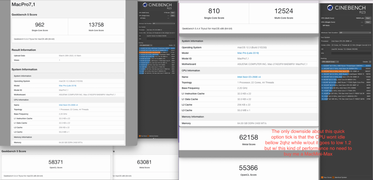Click the Cinebench logo in the right Cinebench window
The height and width of the screenshot is (180, 373).
point(330,7)
